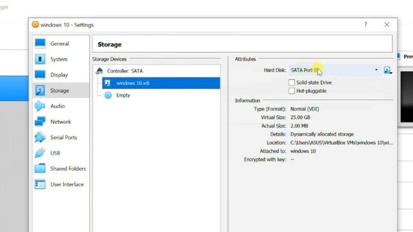413x232 pixels.
Task: Click the Attached to windows 10 value
Action: coord(303,151)
